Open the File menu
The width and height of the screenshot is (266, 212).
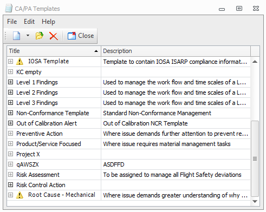[x=12, y=22]
